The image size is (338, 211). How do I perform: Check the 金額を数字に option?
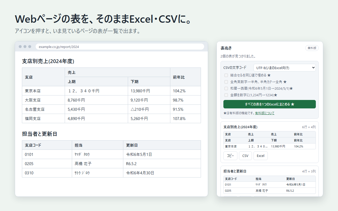(x=226, y=95)
